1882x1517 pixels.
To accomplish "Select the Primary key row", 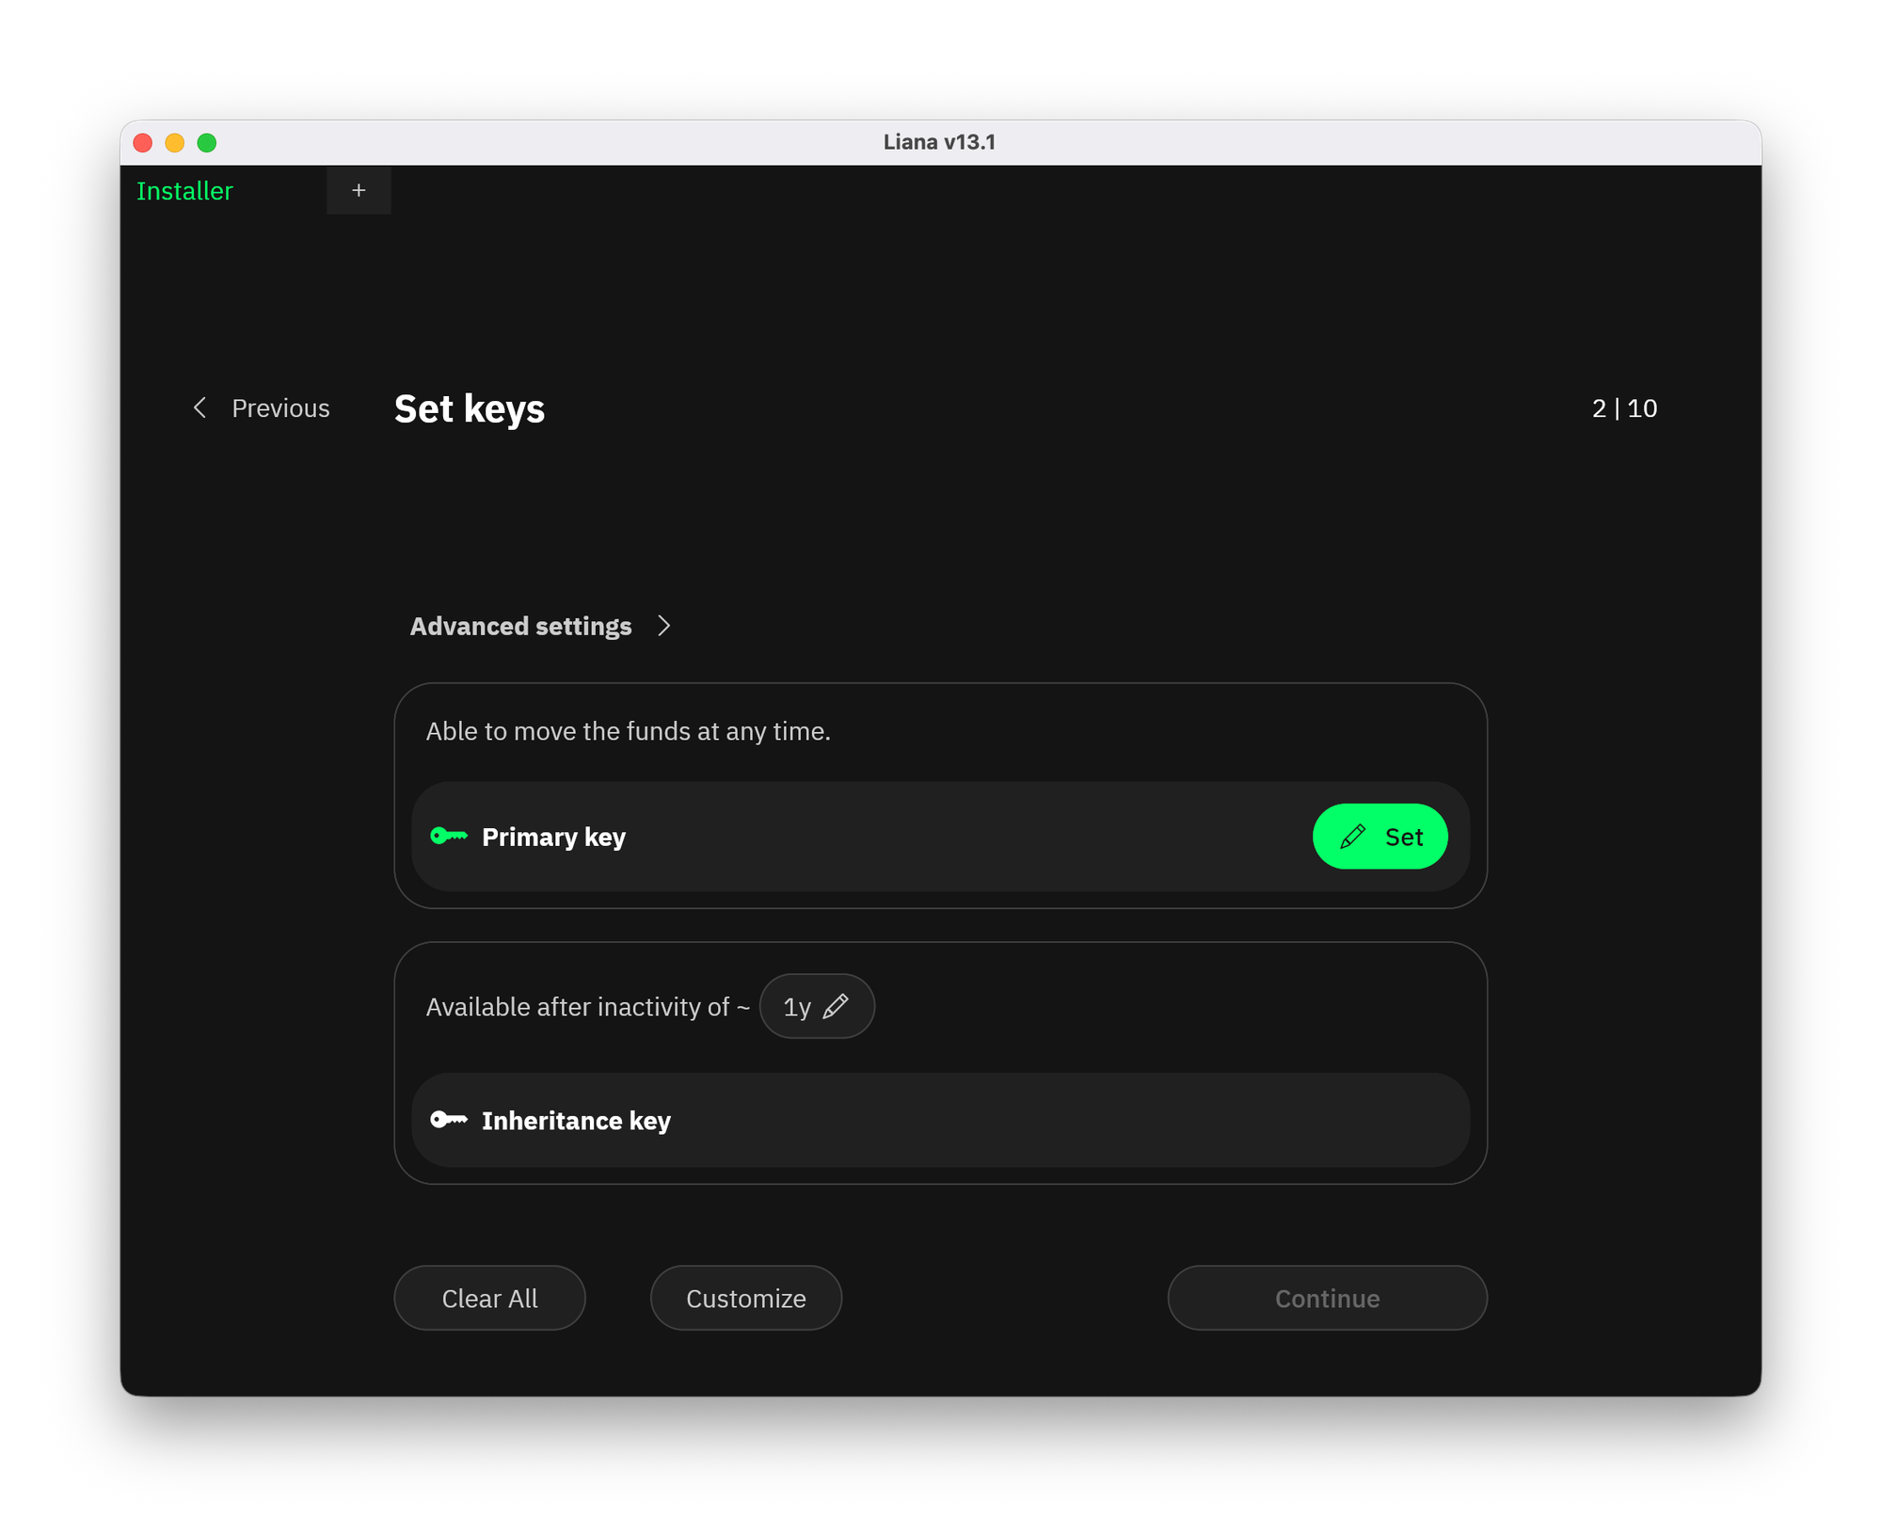I will tap(847, 836).
